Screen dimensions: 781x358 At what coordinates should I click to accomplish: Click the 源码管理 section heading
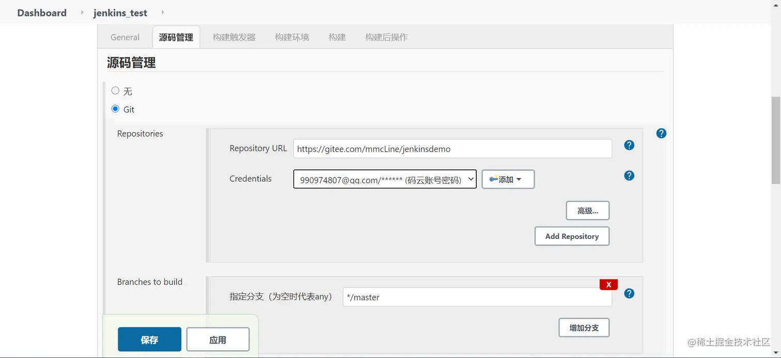tap(131, 62)
